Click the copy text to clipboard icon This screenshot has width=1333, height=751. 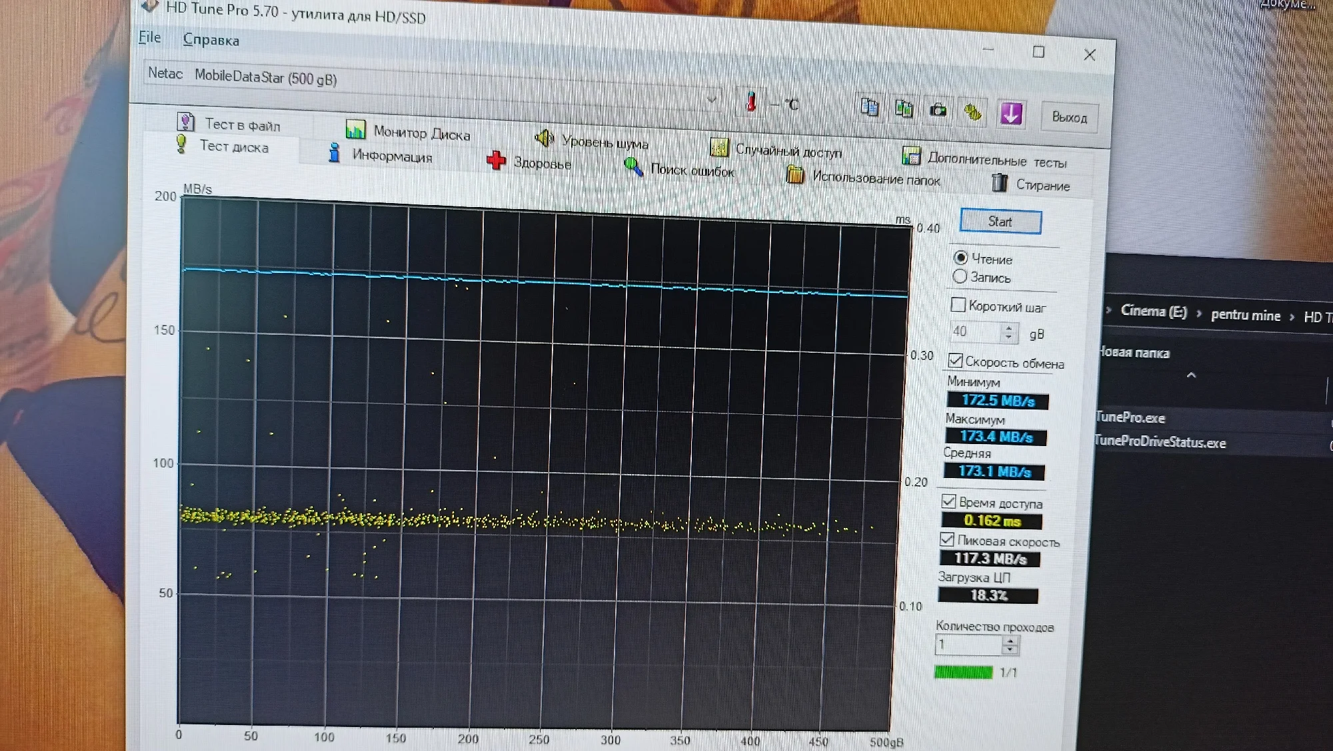coord(869,107)
